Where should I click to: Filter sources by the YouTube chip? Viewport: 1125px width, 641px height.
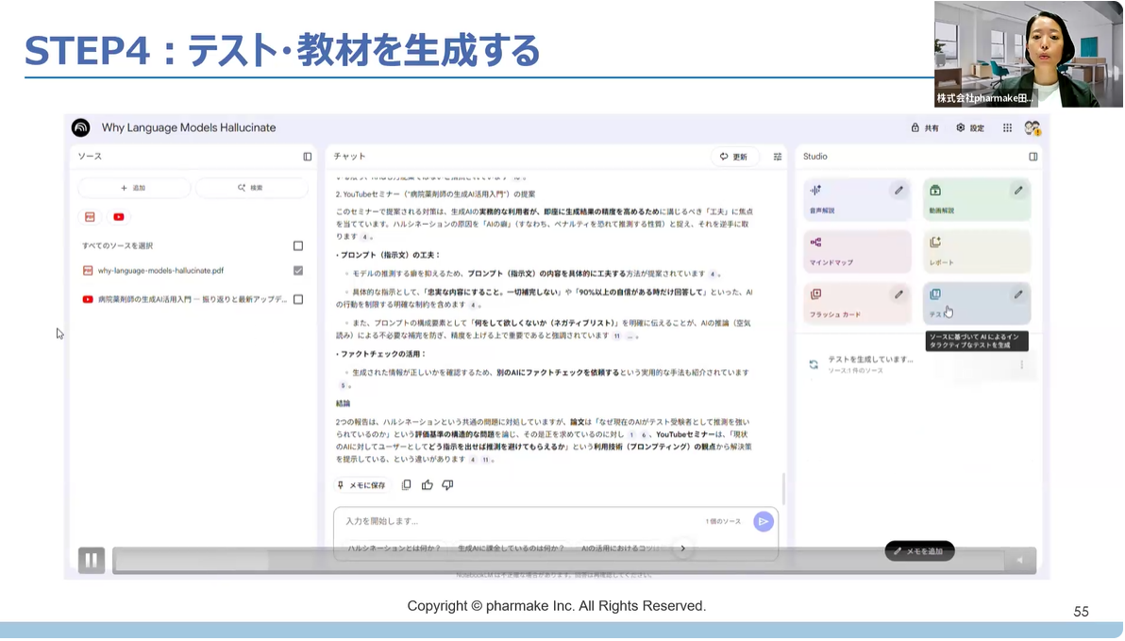pos(119,217)
